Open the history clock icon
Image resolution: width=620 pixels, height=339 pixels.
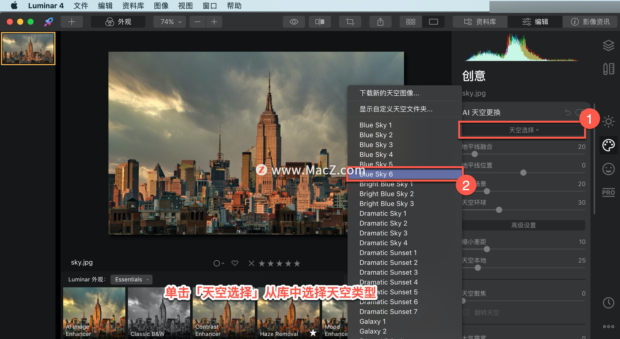click(x=608, y=303)
